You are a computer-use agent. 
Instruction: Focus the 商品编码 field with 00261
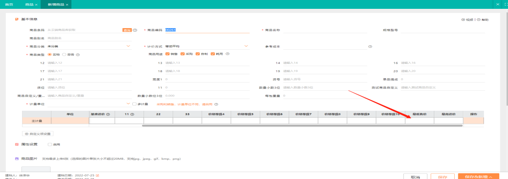click(x=207, y=30)
